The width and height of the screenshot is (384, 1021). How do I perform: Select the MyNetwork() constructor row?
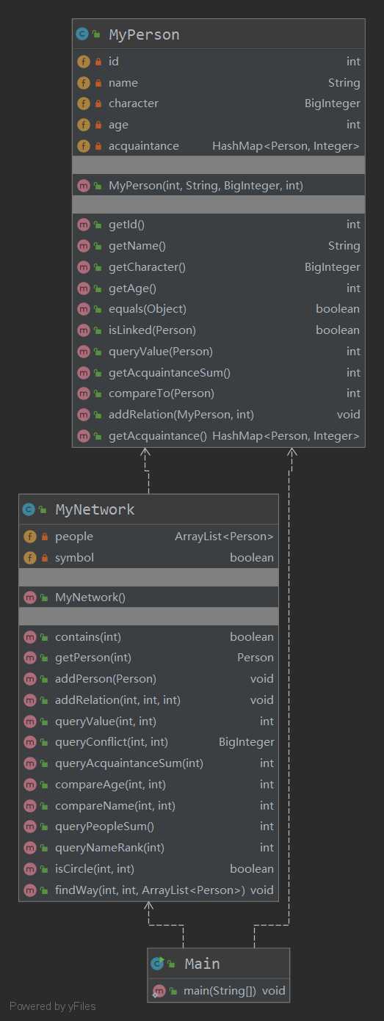coord(148,597)
